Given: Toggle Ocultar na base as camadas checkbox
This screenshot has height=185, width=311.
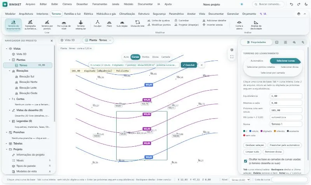Looking at the screenshot, I should 245,161.
